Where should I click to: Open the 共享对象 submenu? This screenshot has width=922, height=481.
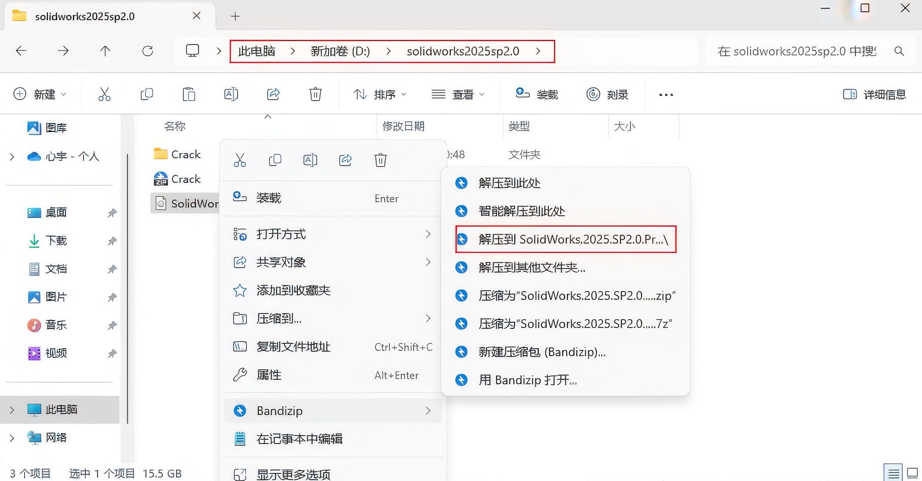333,262
